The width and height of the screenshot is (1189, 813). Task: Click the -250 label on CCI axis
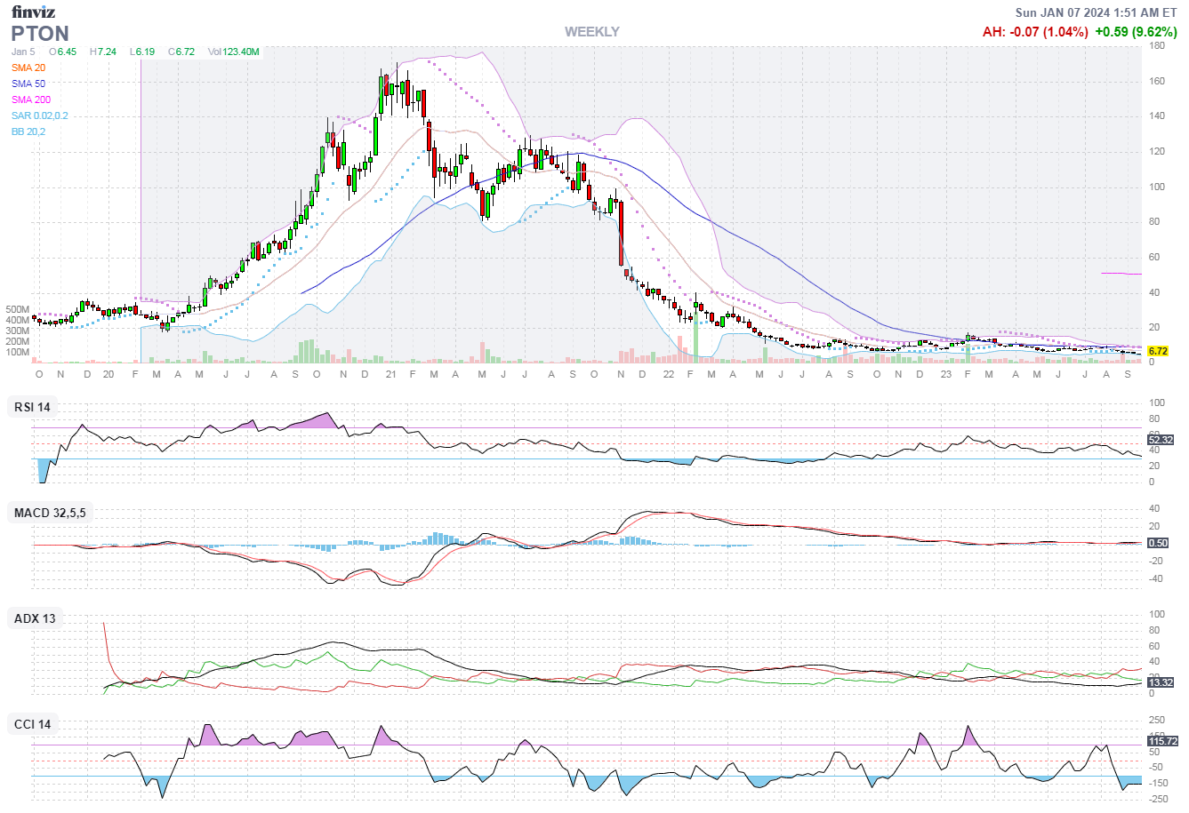[1160, 798]
